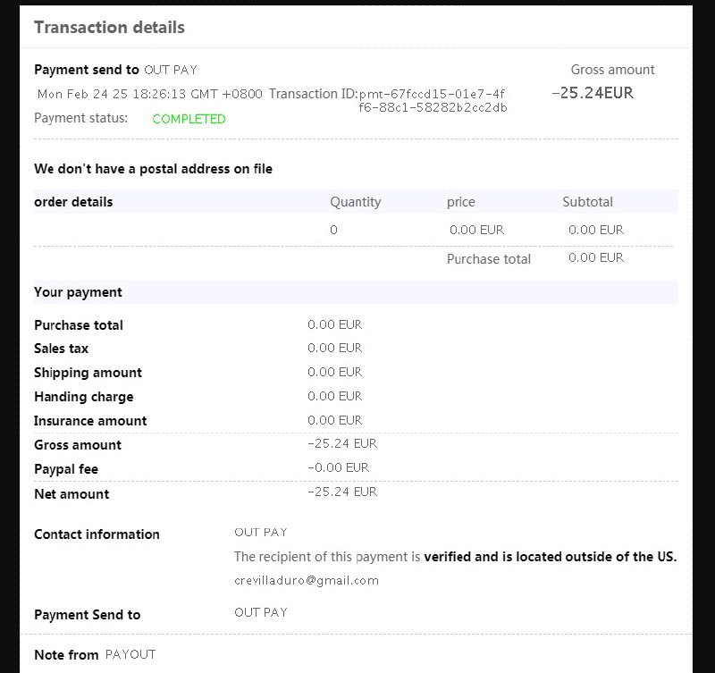Click the Contact information label
The width and height of the screenshot is (715, 673).
tap(97, 534)
